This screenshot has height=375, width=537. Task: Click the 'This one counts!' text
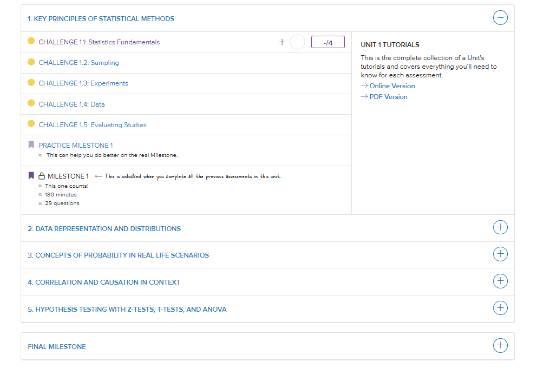coord(67,186)
